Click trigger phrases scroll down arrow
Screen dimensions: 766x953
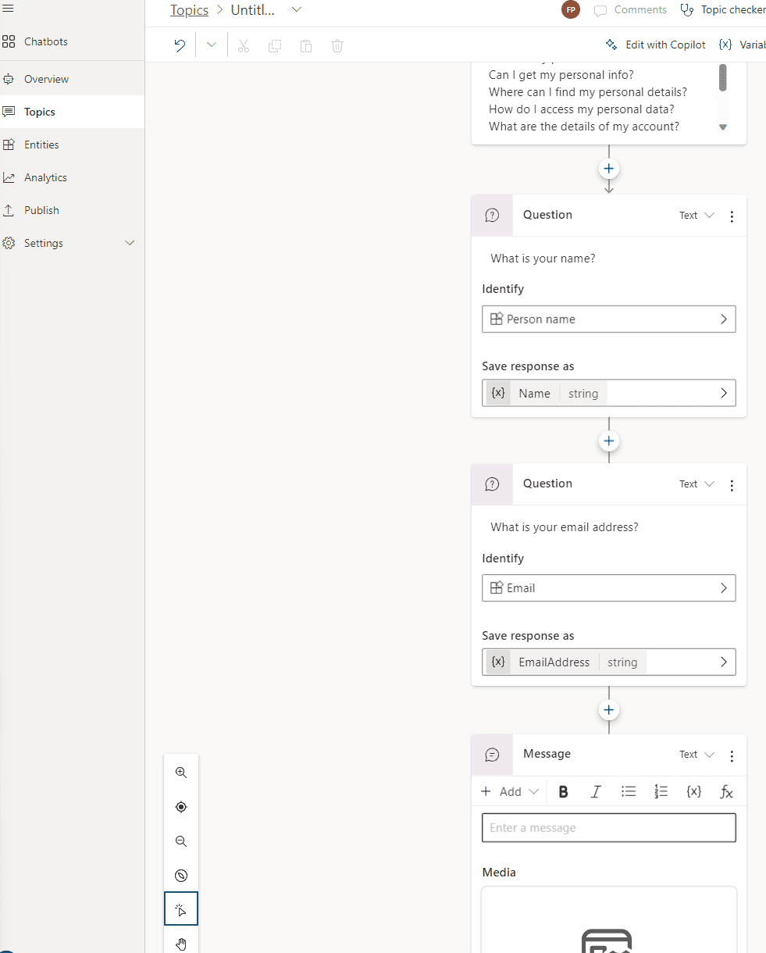(723, 127)
